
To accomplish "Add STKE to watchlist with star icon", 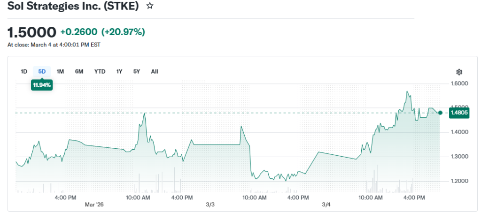I will coord(150,6).
